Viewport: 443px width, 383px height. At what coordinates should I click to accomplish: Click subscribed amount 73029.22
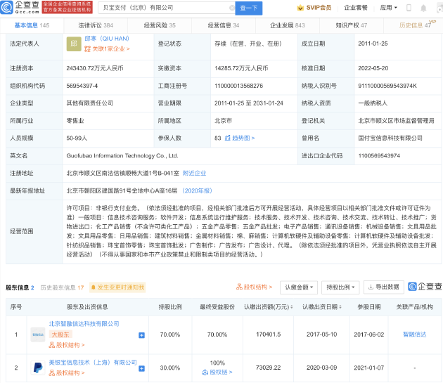click(268, 368)
